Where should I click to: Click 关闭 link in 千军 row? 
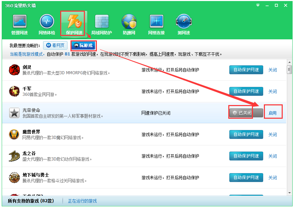click(273, 91)
